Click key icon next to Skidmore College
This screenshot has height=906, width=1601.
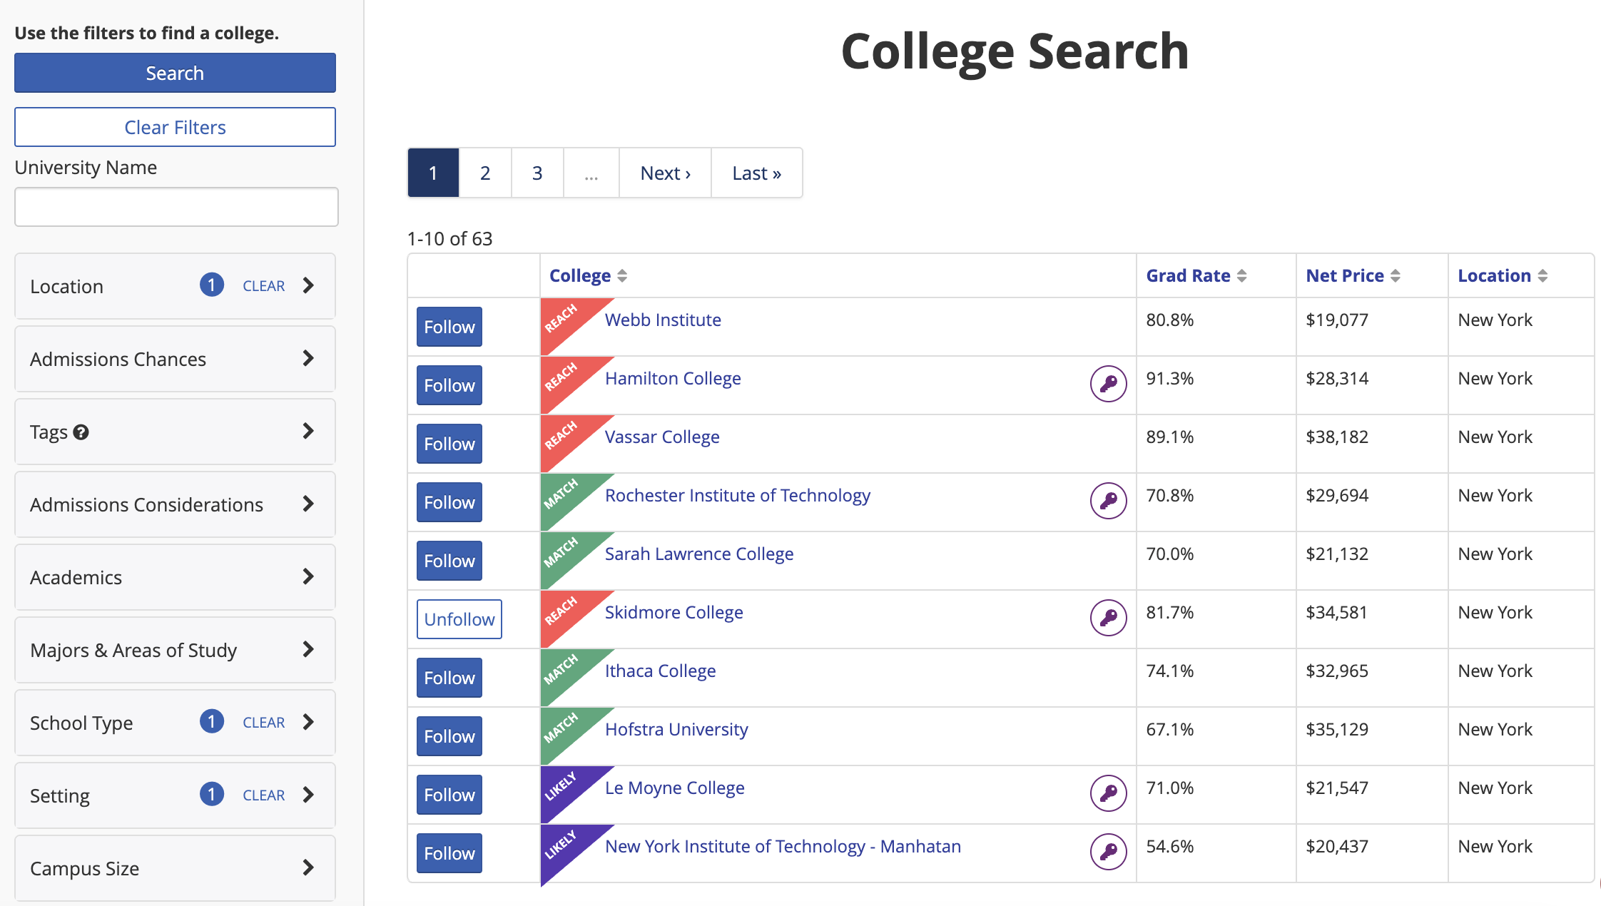pyautogui.click(x=1108, y=618)
